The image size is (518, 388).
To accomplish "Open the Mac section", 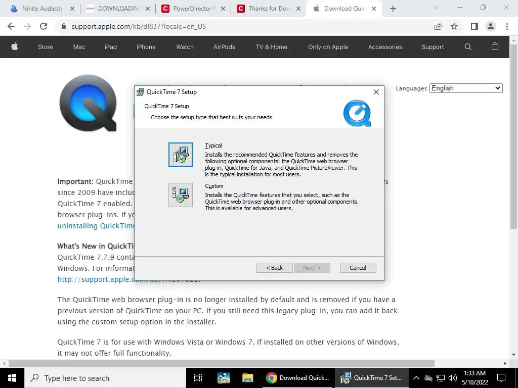I will click(x=79, y=47).
